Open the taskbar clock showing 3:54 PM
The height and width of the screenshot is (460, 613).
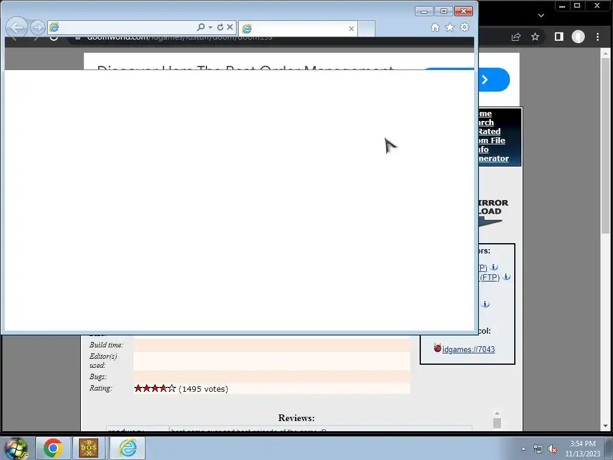(x=582, y=449)
